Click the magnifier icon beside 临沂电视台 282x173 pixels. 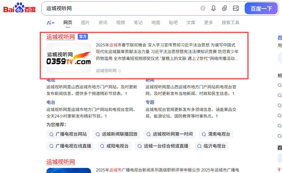pyautogui.click(x=199, y=146)
